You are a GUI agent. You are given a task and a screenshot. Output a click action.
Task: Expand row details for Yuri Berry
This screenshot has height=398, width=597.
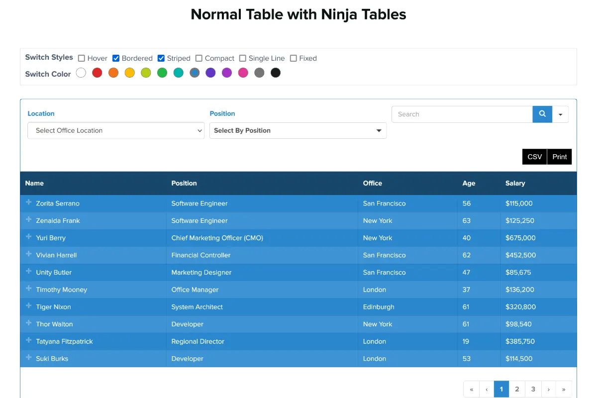pos(28,237)
